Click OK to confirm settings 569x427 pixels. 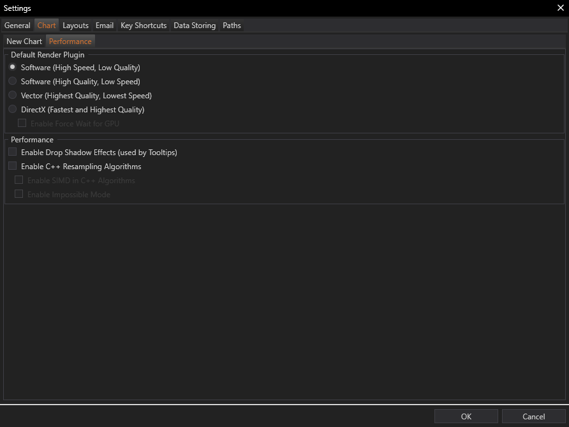[x=466, y=417]
